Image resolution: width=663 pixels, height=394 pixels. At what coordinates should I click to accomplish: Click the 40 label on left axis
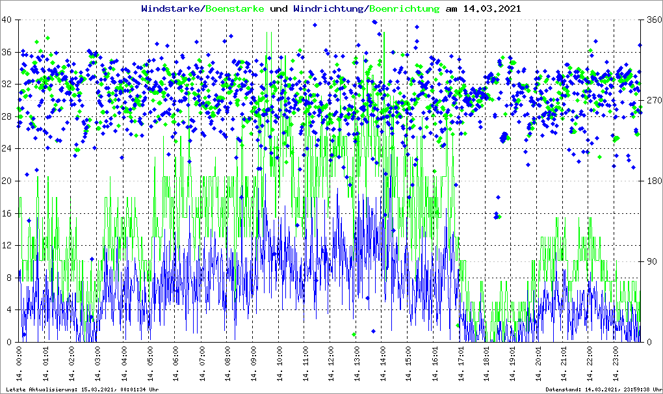tap(7, 20)
